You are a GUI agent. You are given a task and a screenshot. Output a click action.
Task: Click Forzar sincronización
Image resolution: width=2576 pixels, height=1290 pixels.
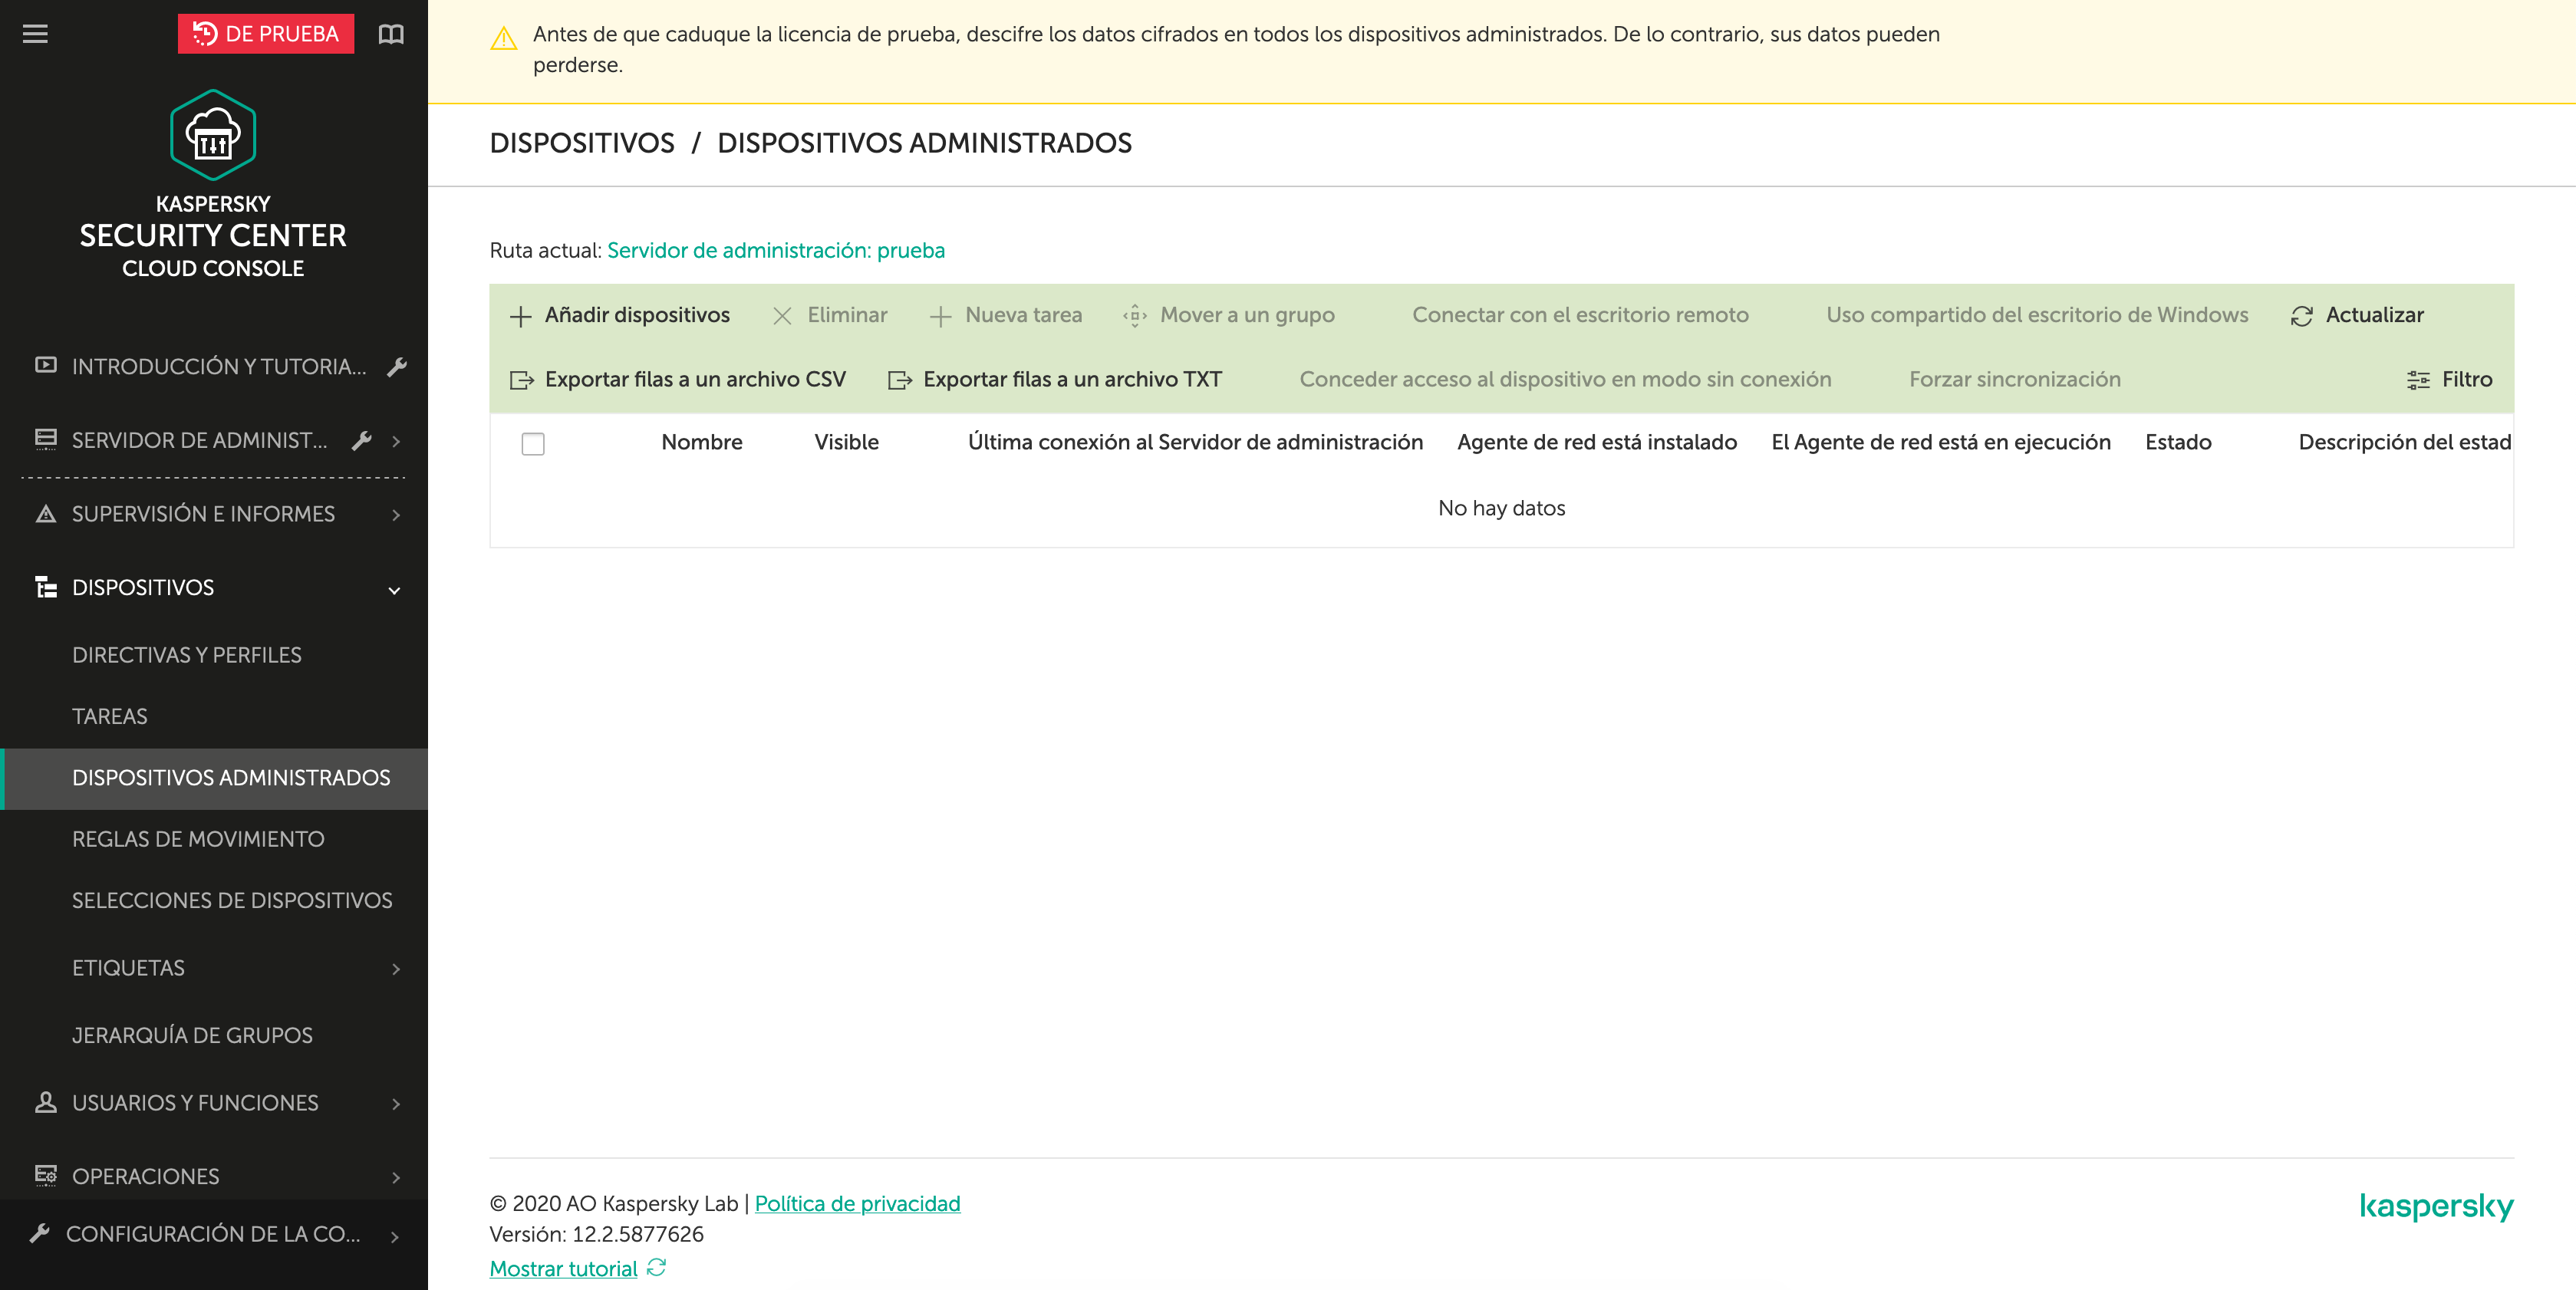[x=2014, y=379]
